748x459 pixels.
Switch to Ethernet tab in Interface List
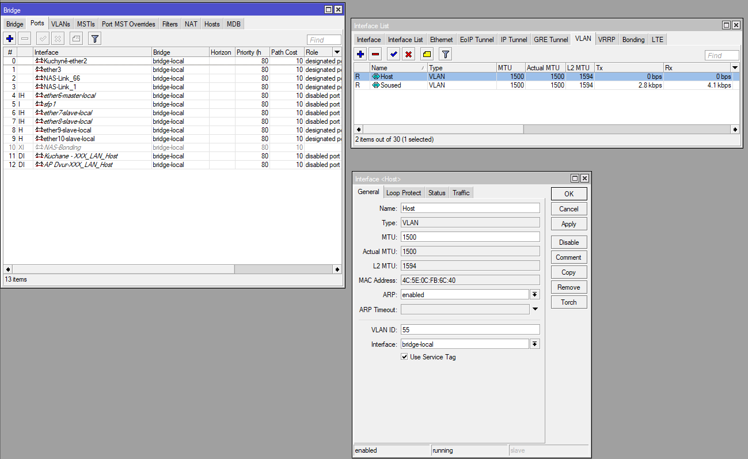point(442,40)
